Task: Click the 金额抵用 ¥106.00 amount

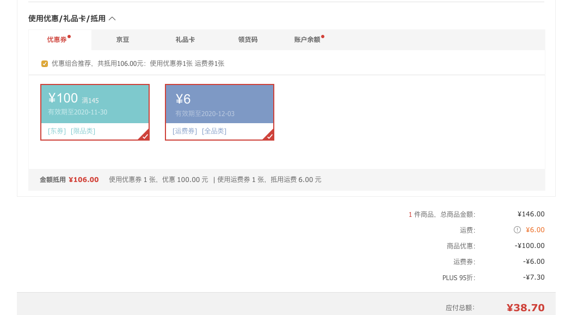Action: coord(84,180)
